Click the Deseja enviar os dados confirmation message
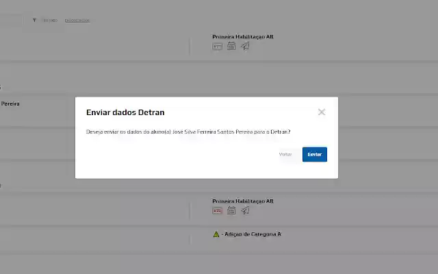The width and height of the screenshot is (438, 274). (188, 132)
